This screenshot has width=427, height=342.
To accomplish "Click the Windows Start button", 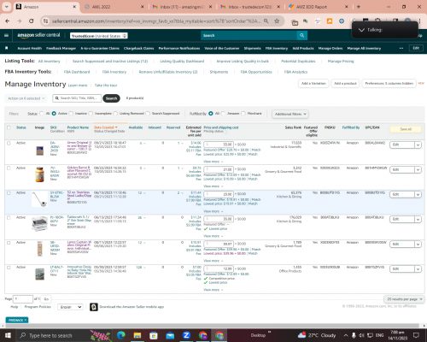I will point(8,335).
